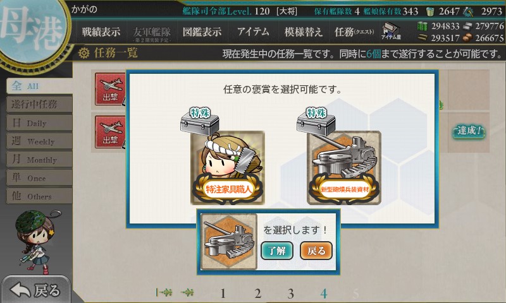The height and width of the screenshot is (303, 506).
Task: Open the 模様替え menu
Action: [x=304, y=32]
